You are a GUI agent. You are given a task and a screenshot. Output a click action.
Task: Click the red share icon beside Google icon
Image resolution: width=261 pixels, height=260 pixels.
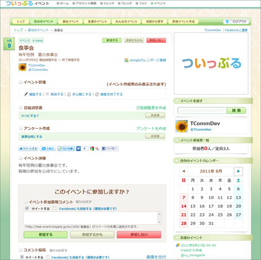tap(97, 149)
